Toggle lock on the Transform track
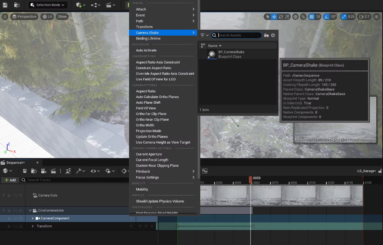The height and width of the screenshot is (245, 383). pyautogui.click(x=9, y=226)
